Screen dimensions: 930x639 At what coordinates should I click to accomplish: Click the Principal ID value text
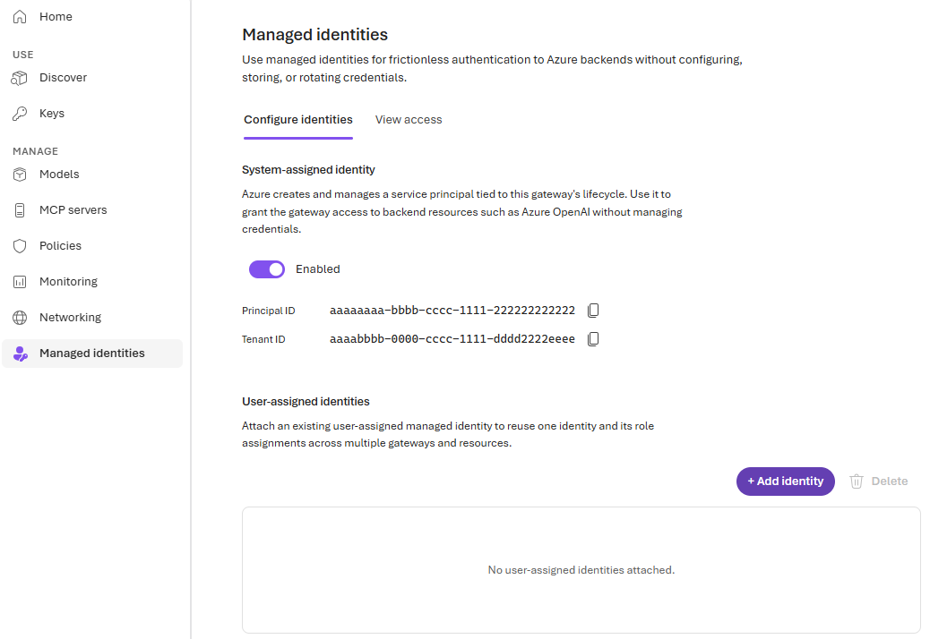pyautogui.click(x=452, y=311)
